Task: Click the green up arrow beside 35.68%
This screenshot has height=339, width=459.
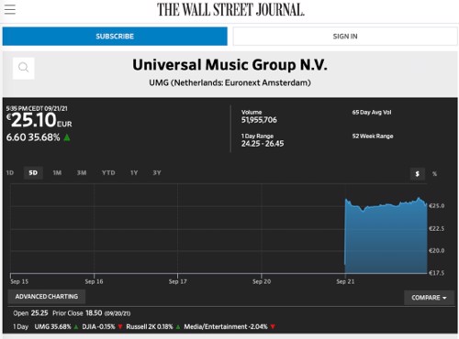Action: 67,137
